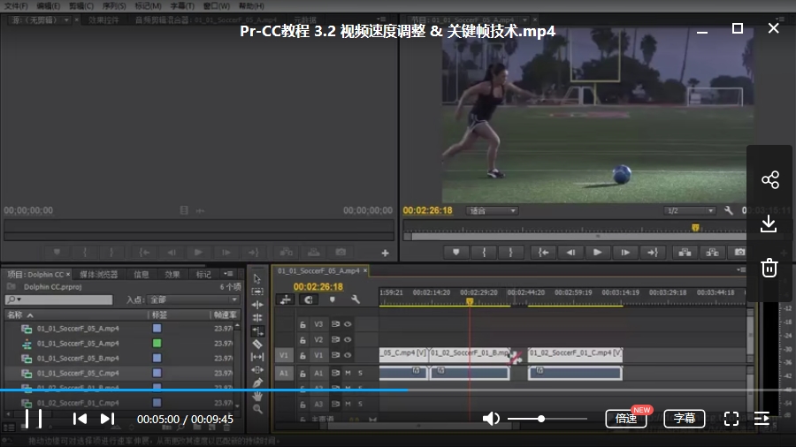Image resolution: width=796 pixels, height=447 pixels.
Task: Add marker in timeline panel header
Action: pyautogui.click(x=332, y=299)
